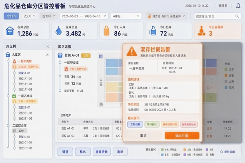245x163 pixels.
Task: Open the 近30天 dropdown
Action: [49, 16]
